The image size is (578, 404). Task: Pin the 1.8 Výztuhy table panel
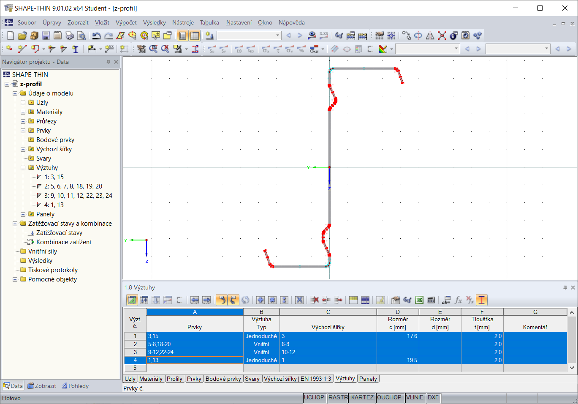tap(565, 287)
